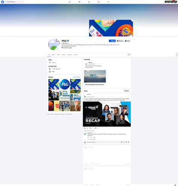
Task: Open the page options three-dots button
Action: tap(129, 55)
